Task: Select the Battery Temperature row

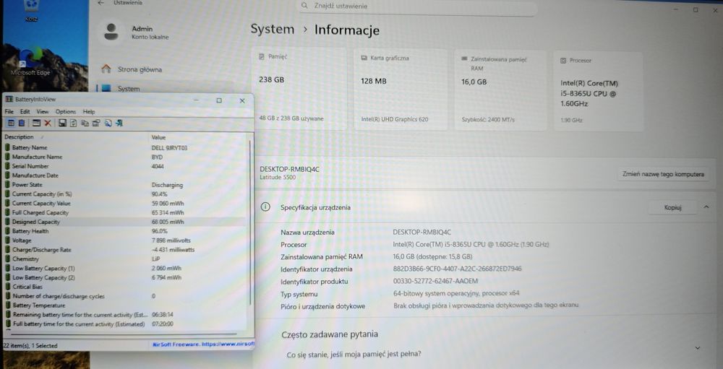Action: [x=124, y=305]
